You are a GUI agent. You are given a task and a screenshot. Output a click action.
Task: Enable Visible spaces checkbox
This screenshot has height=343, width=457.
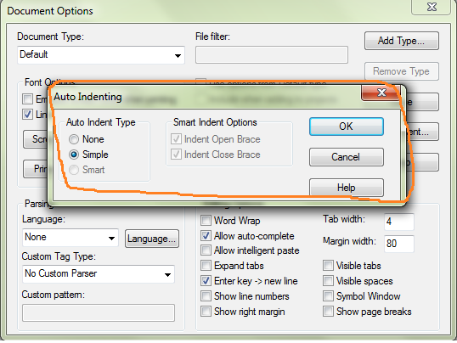pyautogui.click(x=328, y=281)
